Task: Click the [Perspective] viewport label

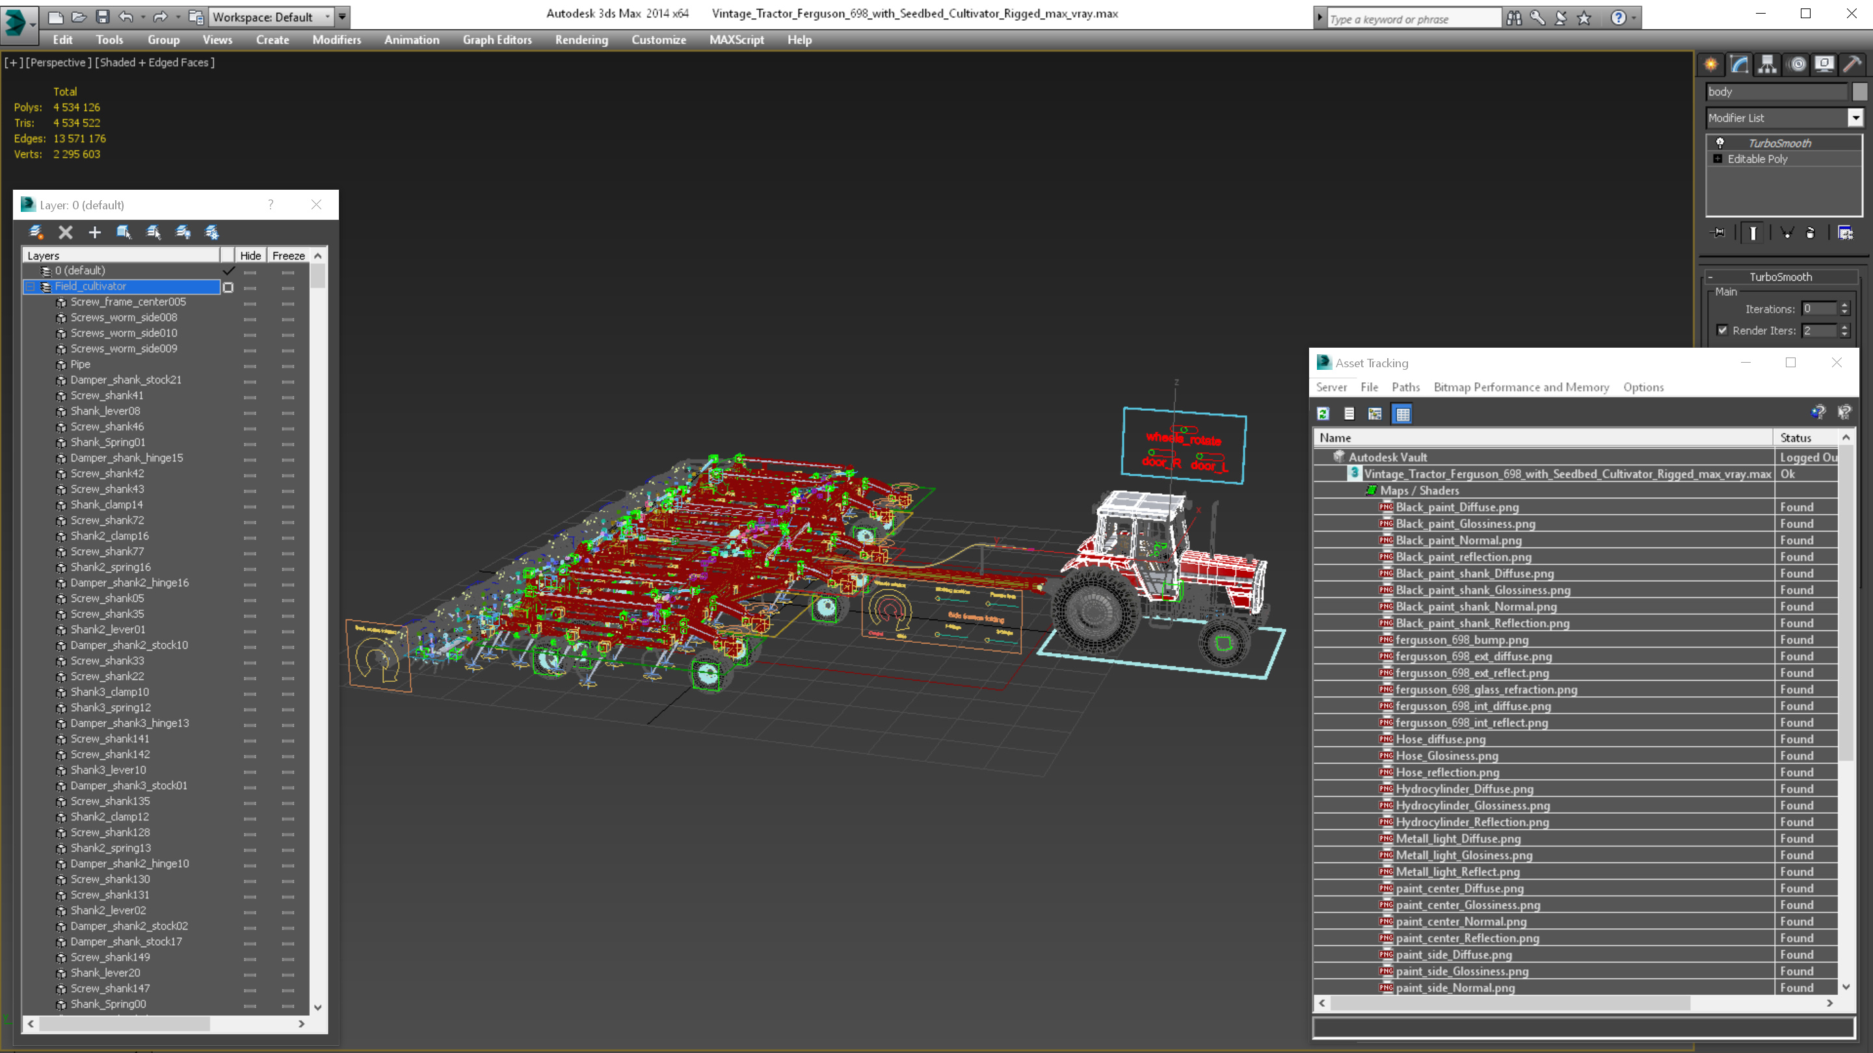Action: [58, 62]
